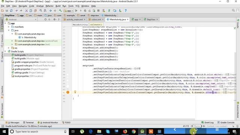The width and height of the screenshot is (240, 135).
Task: Switch to the colors.xml tab
Action: [x=96, y=19]
